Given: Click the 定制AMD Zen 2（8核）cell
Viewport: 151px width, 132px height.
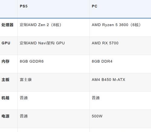Looking at the screenshot, I should coord(40,25).
